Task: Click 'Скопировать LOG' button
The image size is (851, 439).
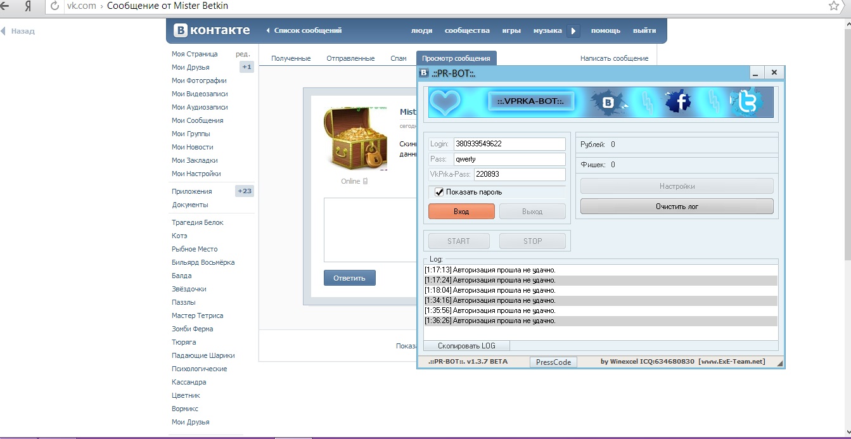Action: (x=466, y=346)
